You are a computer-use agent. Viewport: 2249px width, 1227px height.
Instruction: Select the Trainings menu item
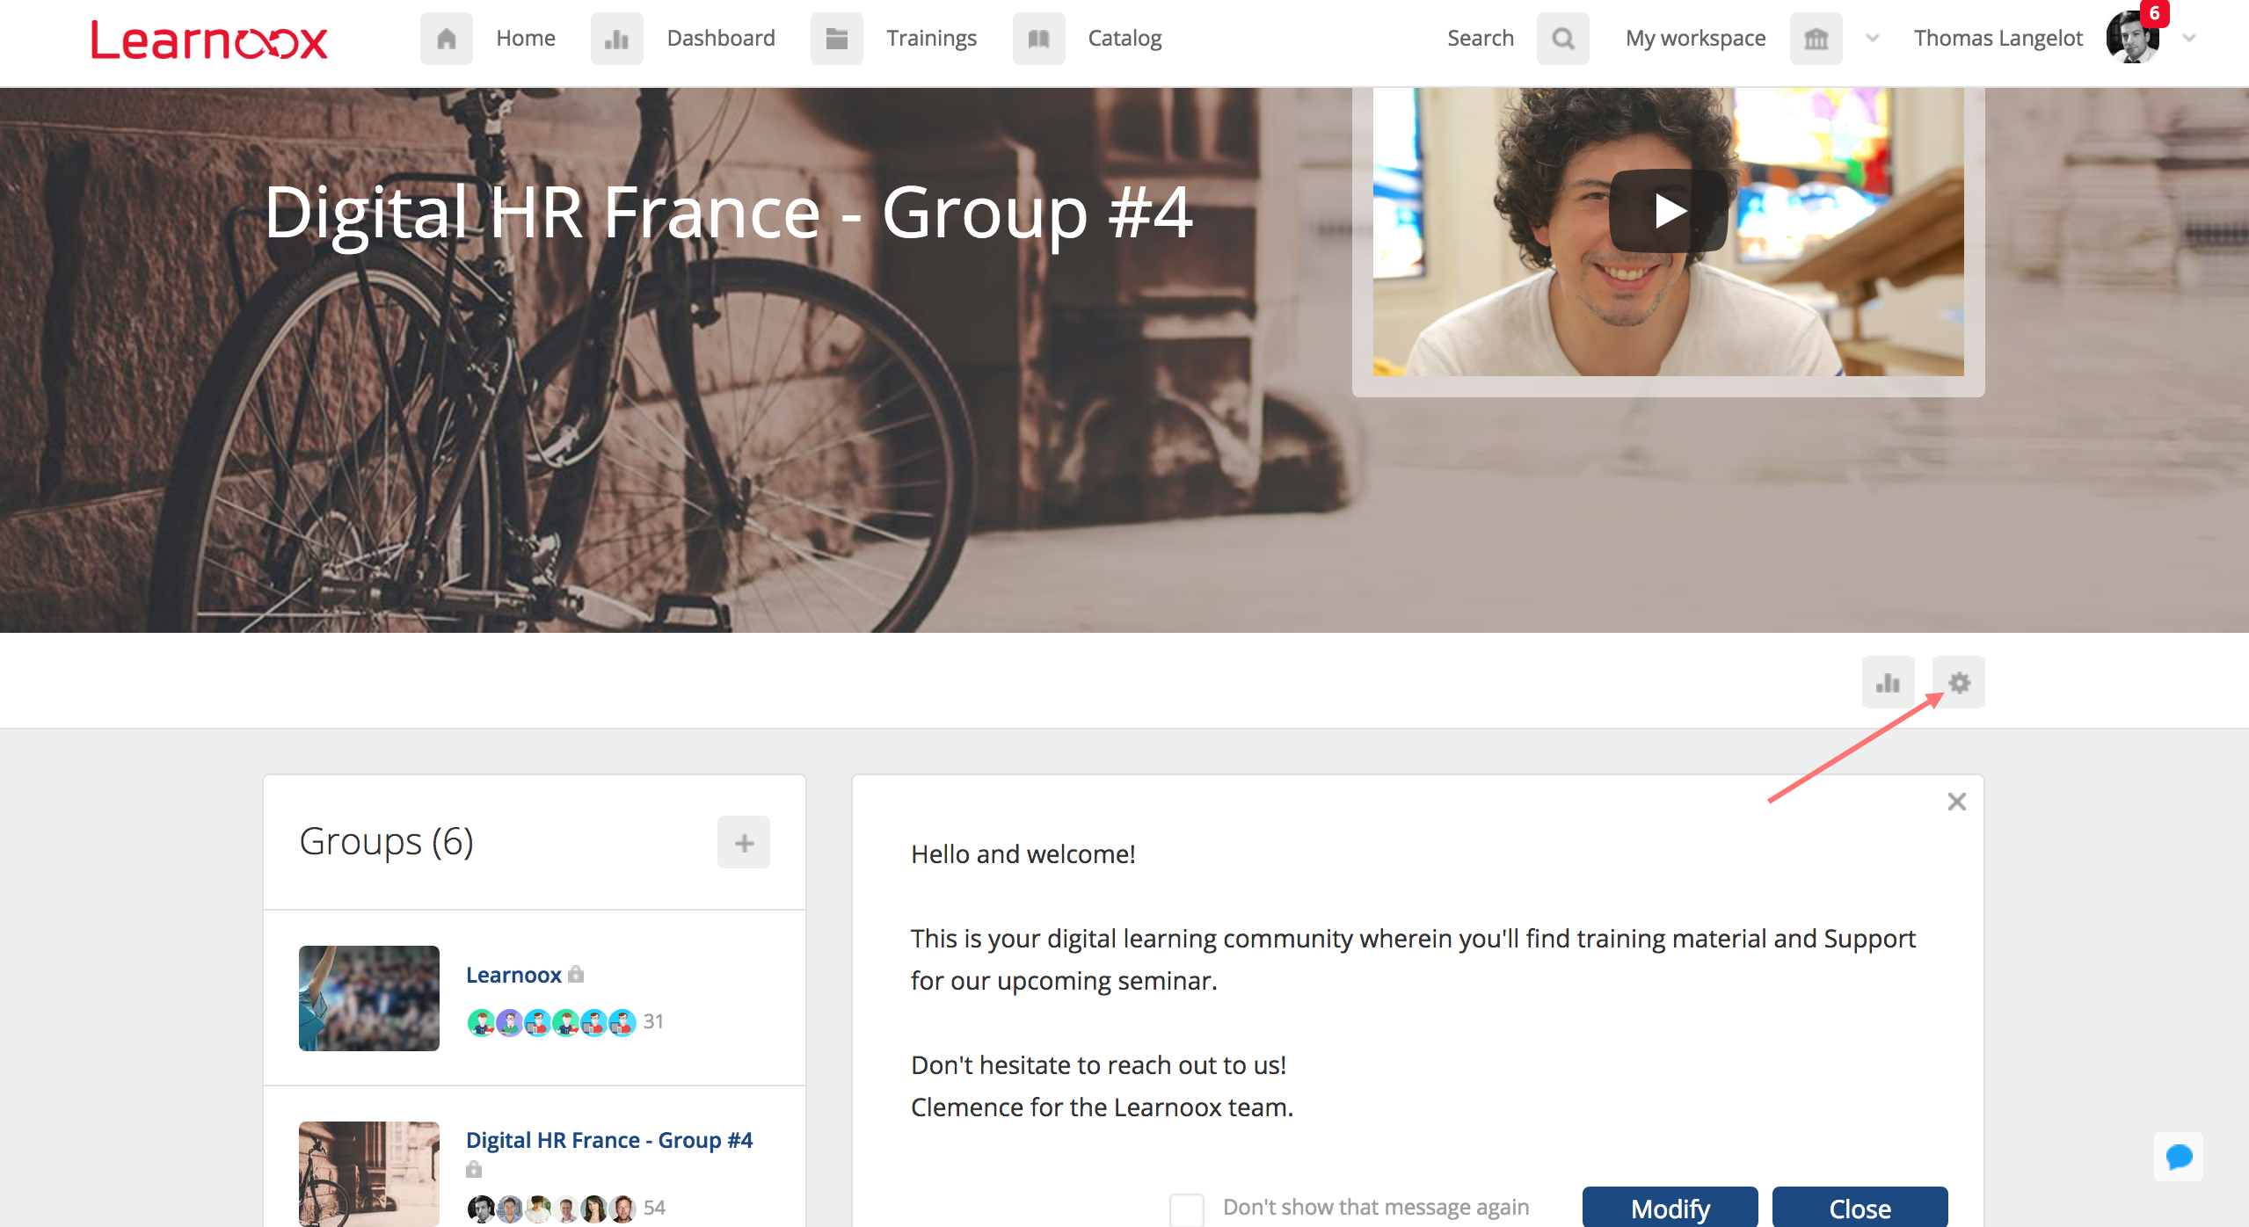[931, 39]
